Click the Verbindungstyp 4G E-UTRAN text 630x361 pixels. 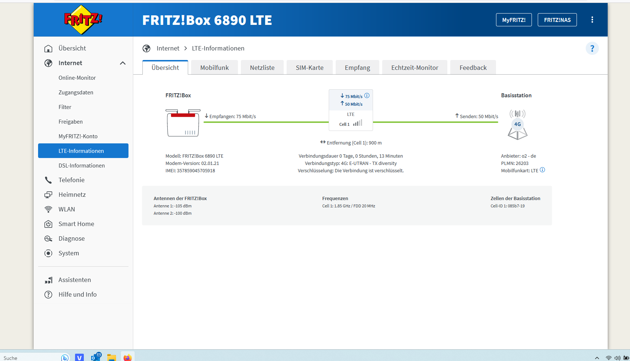(x=351, y=163)
